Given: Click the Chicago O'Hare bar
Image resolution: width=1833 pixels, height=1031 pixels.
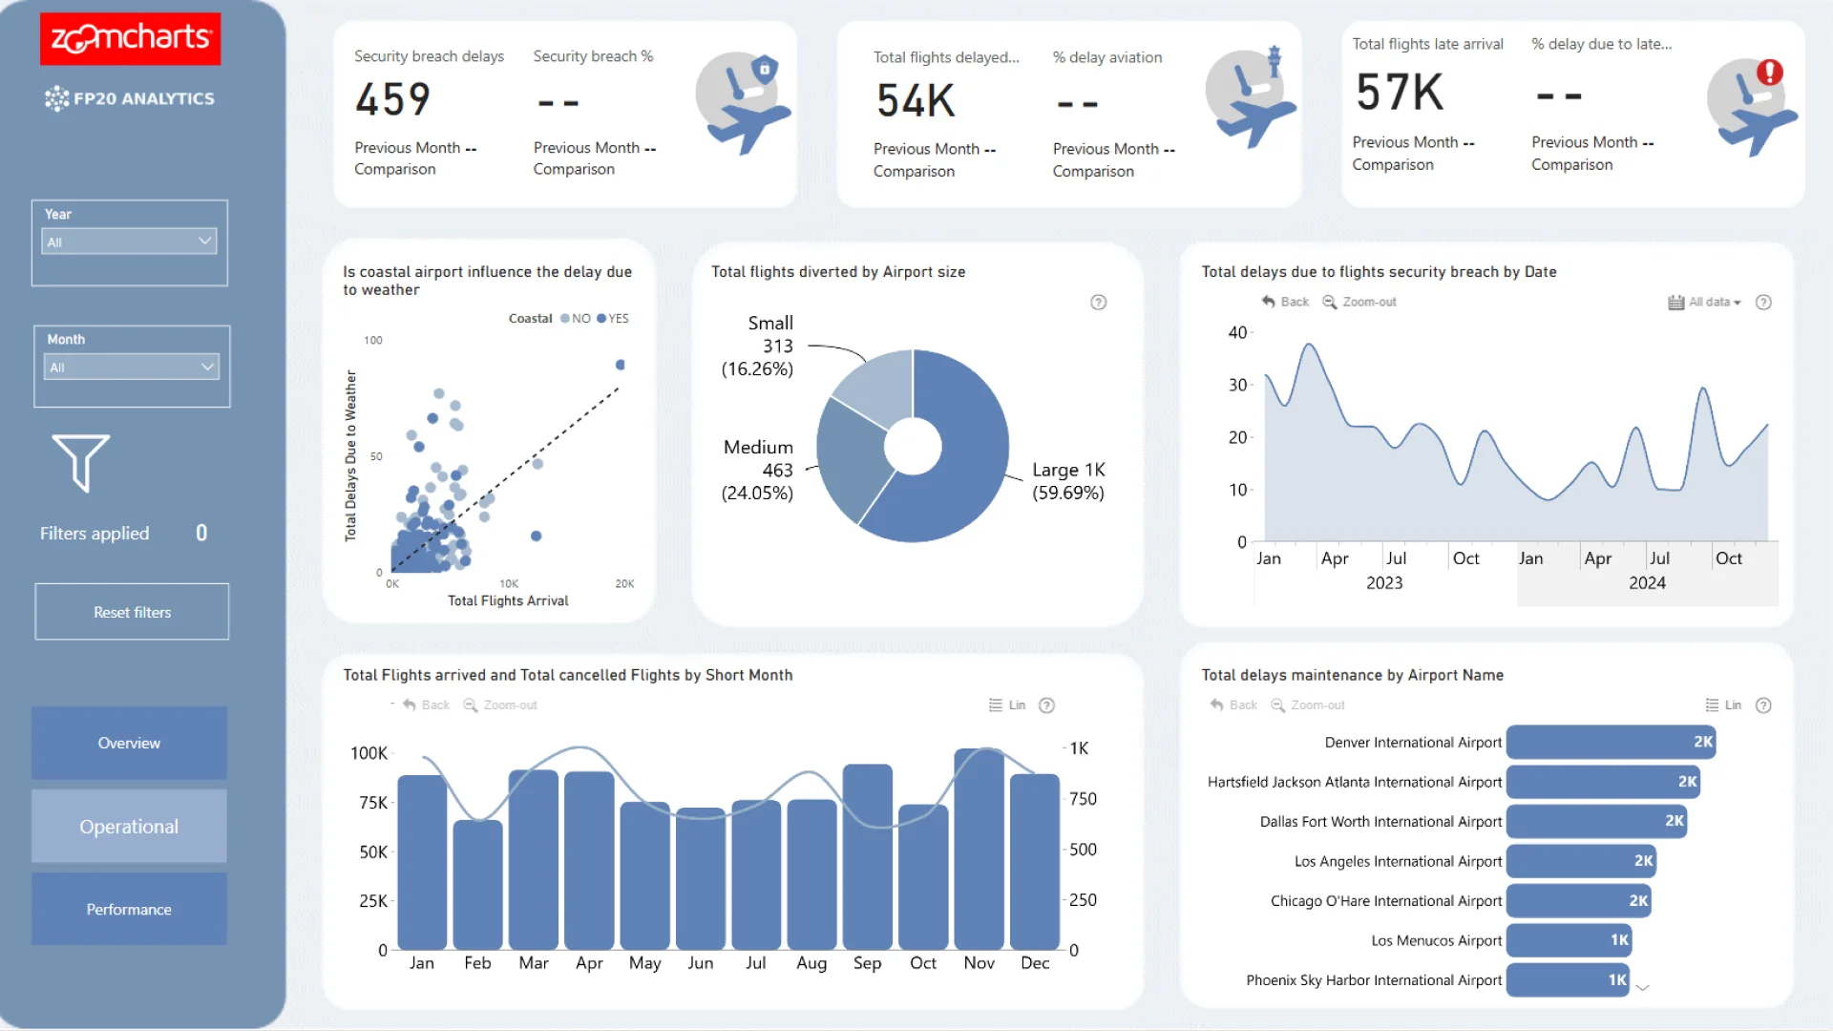Looking at the screenshot, I should pos(1579,900).
